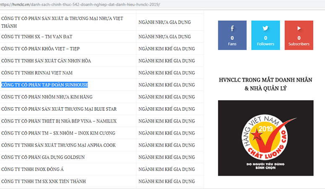Screen dimensions: 325x189
Task: Click NGÀNH NHỰA GIA DỤNG in the Vạn Đạt row
Action: pyautogui.click(x=164, y=37)
